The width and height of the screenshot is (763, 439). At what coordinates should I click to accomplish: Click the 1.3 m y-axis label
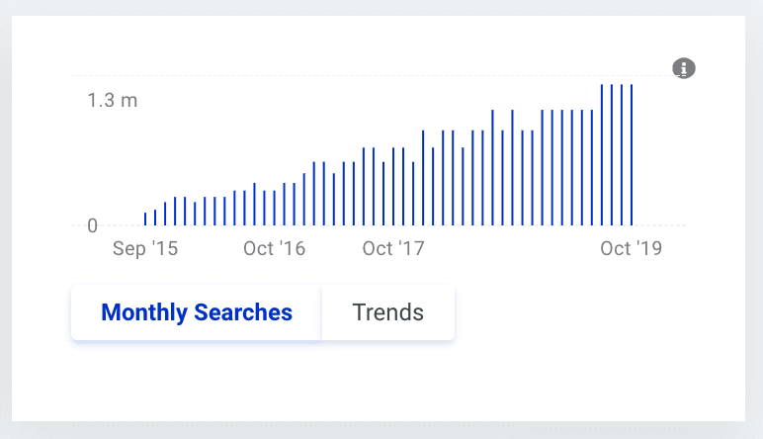113,101
